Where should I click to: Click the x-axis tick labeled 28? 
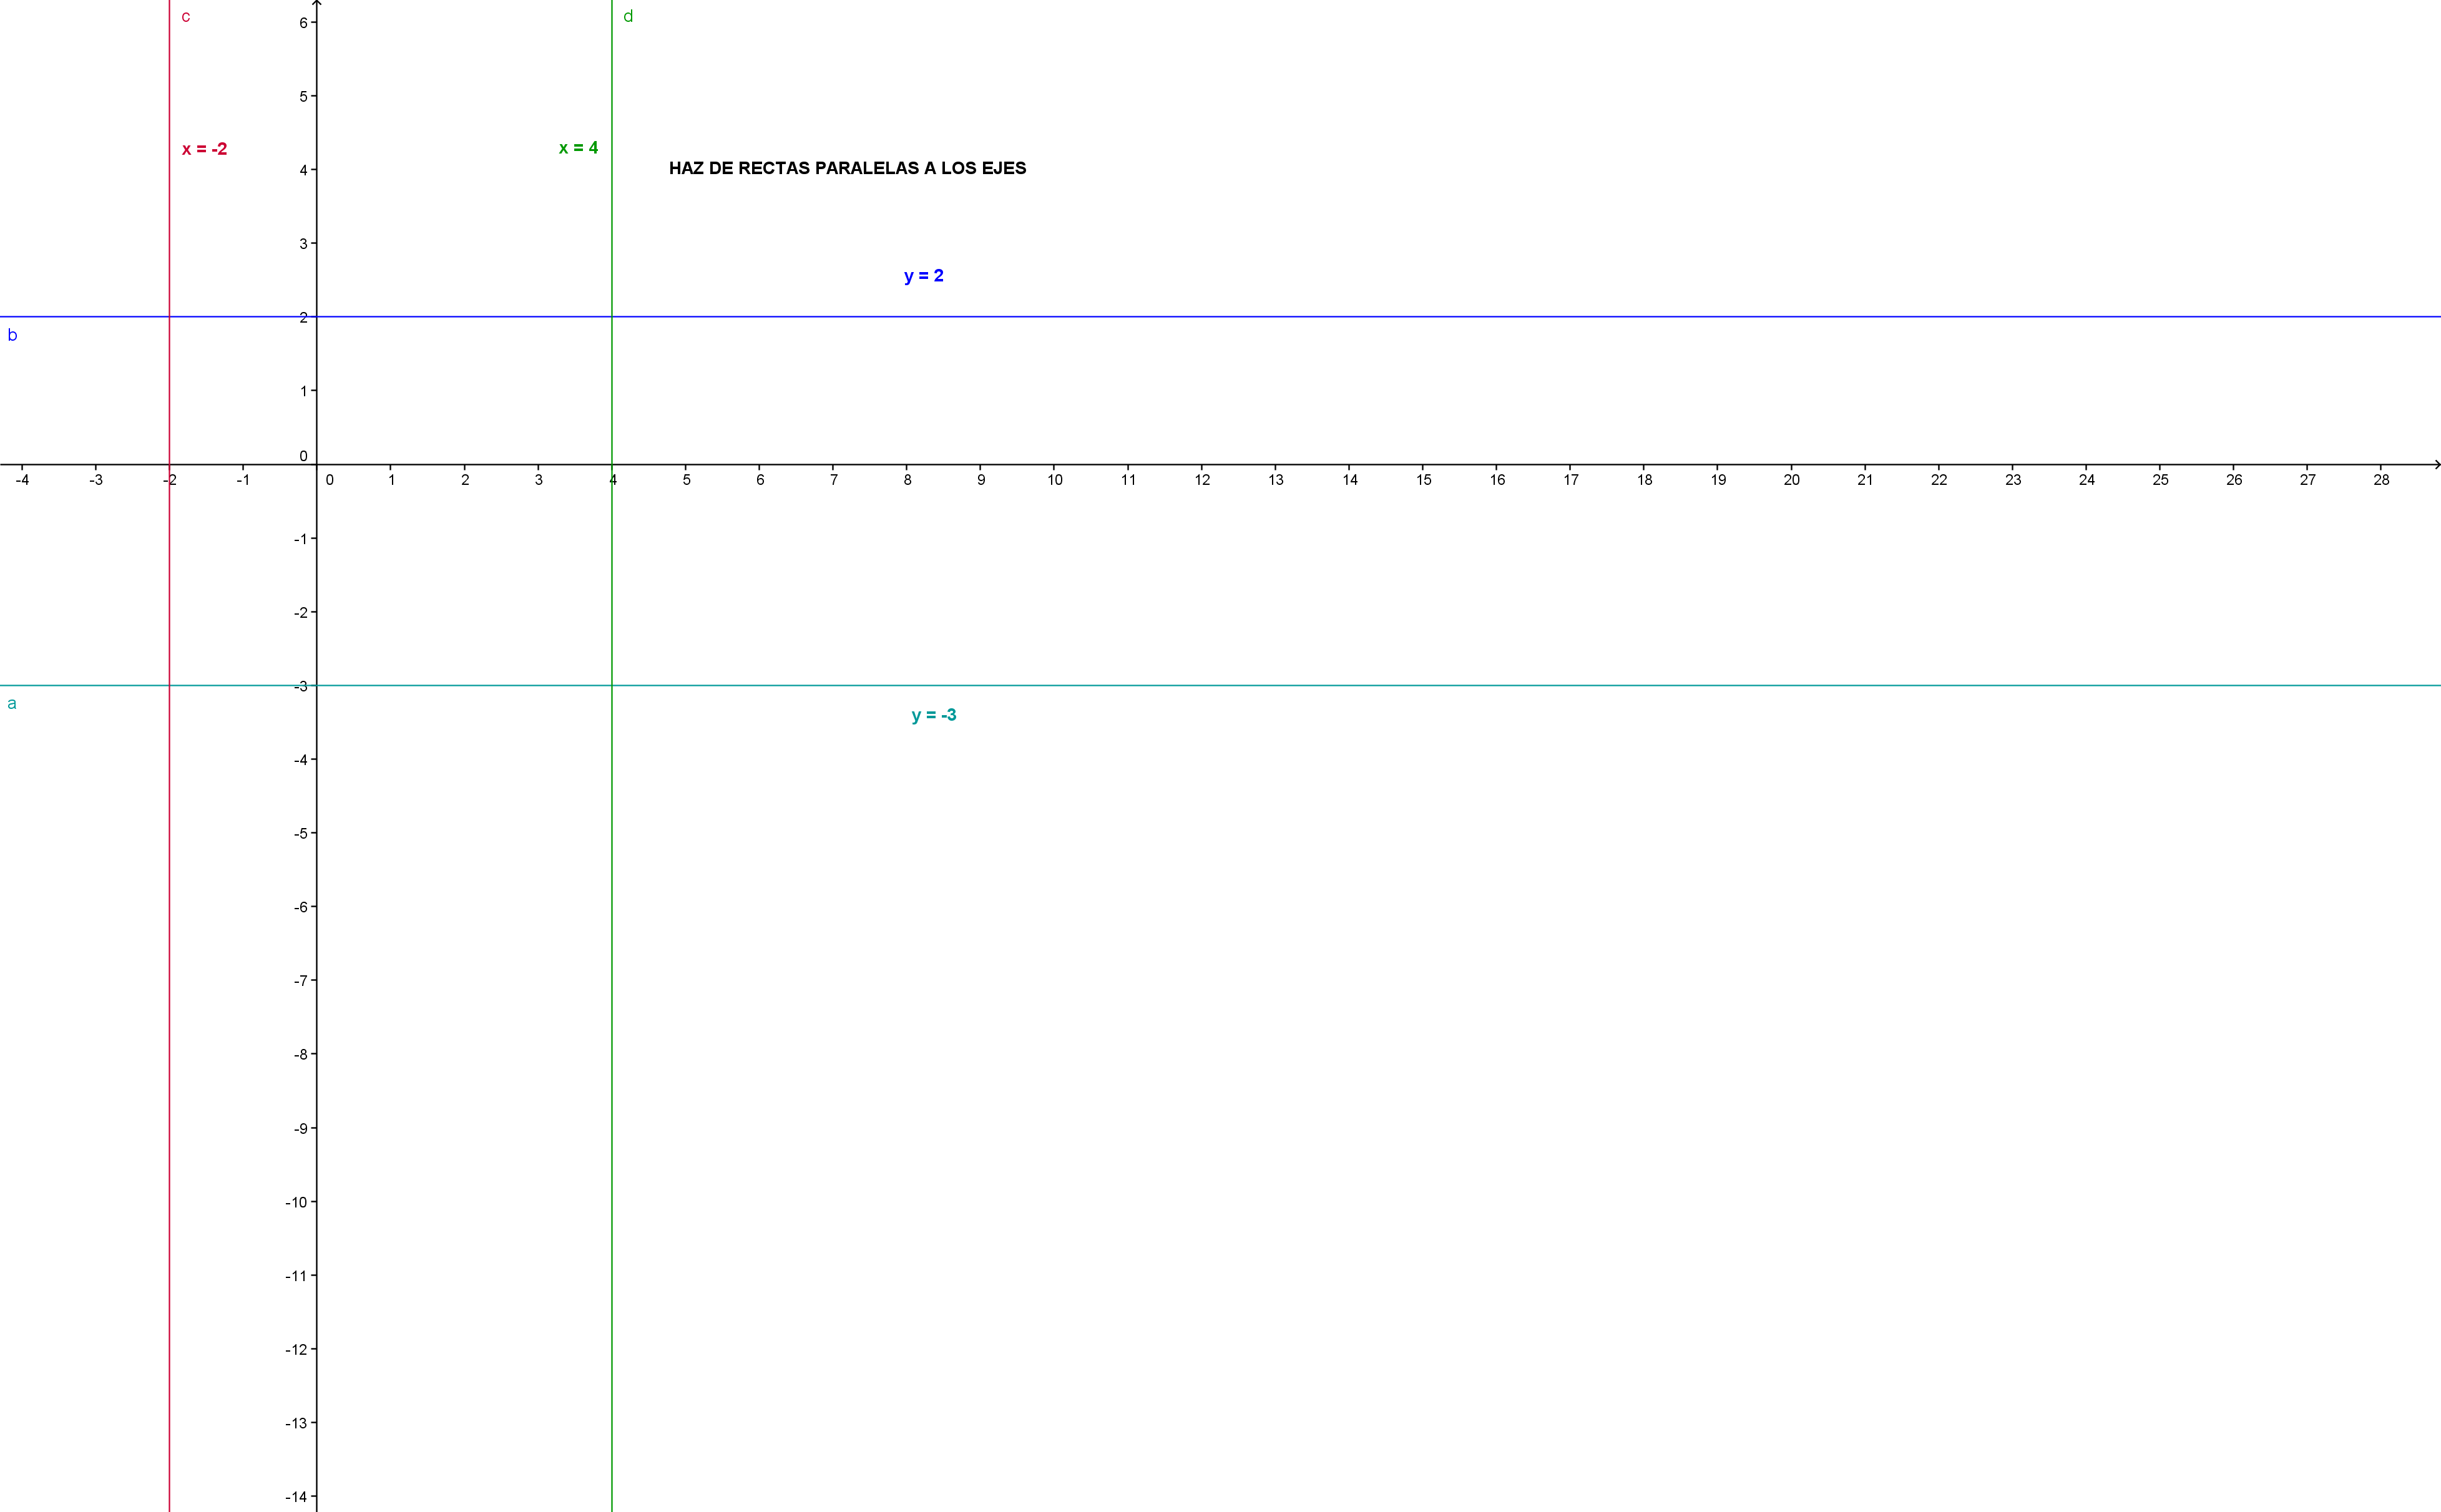(x=2381, y=479)
